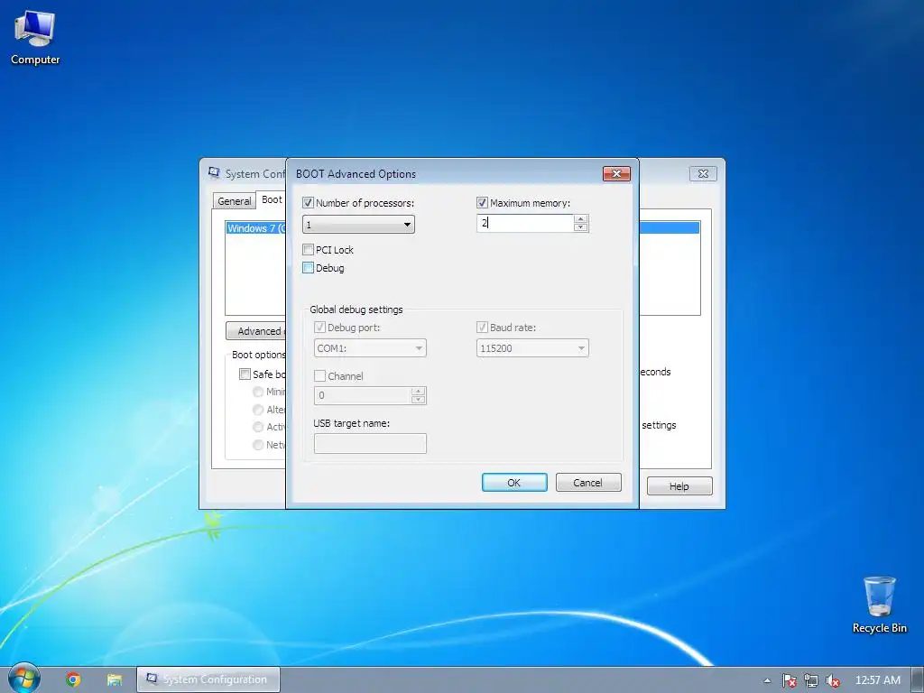This screenshot has height=693, width=924.
Task: Click Advanced options button behind dialog
Action: (255, 331)
